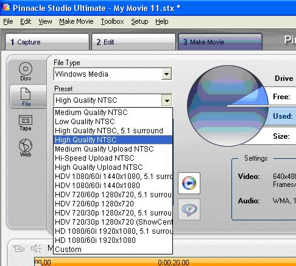
Task: Click the Size label
Action: [x=281, y=136]
